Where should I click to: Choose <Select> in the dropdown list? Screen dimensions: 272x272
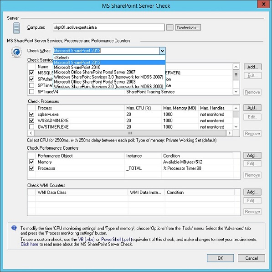[x=109, y=58]
